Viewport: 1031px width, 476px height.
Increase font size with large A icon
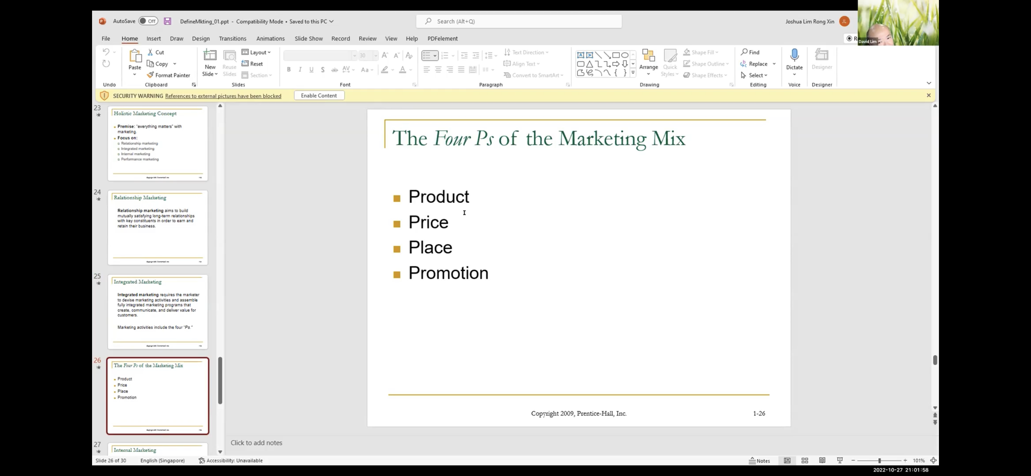[x=385, y=55]
